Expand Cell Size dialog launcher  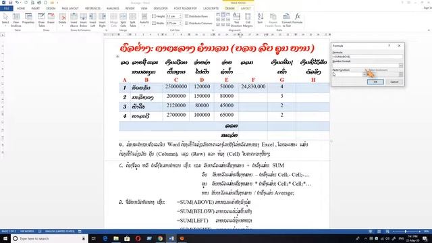pos(213,30)
